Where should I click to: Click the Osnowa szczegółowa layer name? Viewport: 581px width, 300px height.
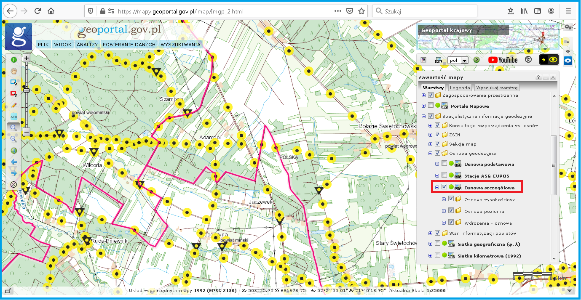(489, 187)
